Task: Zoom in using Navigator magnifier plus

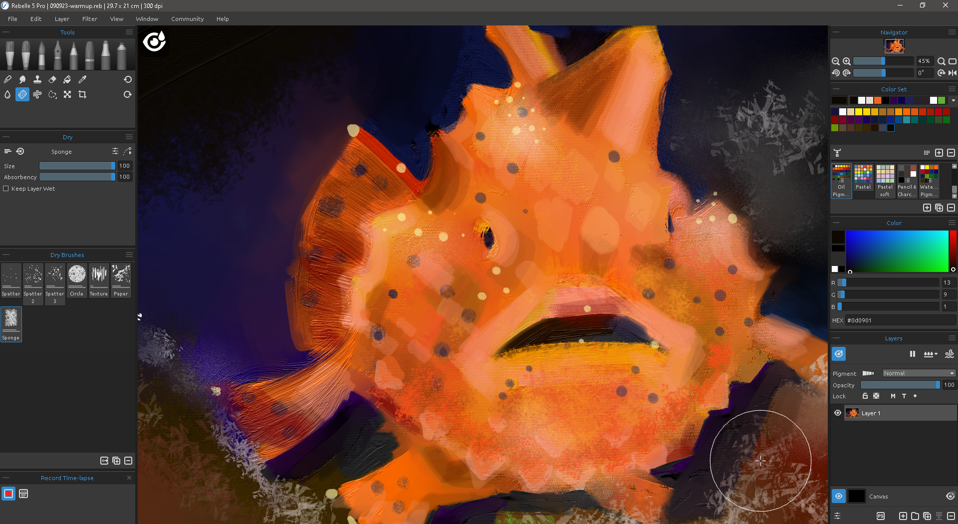Action: 847,61
